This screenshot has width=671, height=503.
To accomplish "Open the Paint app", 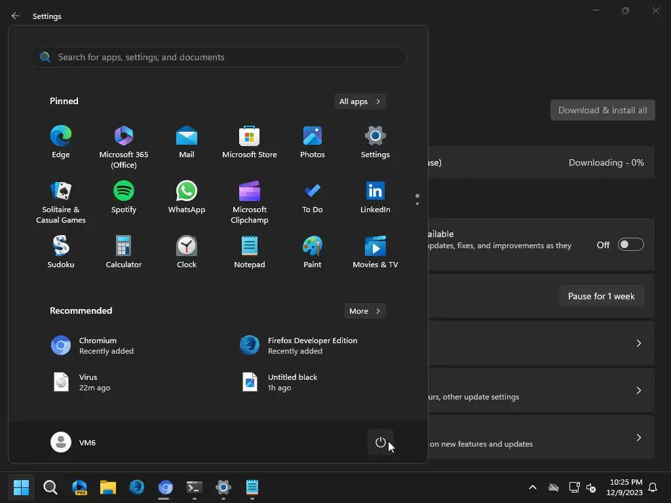I will tap(313, 252).
